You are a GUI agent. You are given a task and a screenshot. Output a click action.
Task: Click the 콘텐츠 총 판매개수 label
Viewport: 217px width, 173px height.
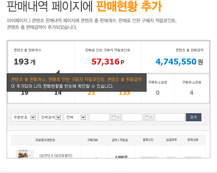27,50
